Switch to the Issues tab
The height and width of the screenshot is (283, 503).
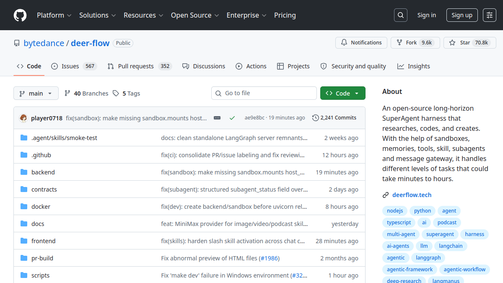point(74,66)
